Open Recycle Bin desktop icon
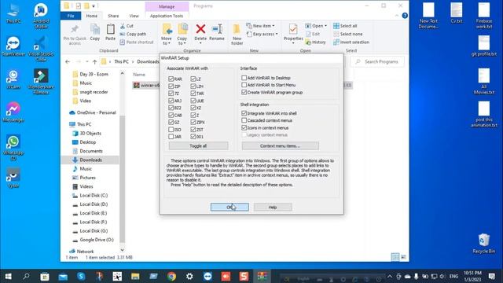Viewport: 503px width, 283px height. 484,244
